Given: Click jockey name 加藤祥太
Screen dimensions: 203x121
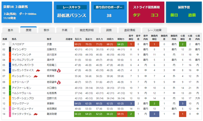Looking at the screenshot, I should coord(52,49).
